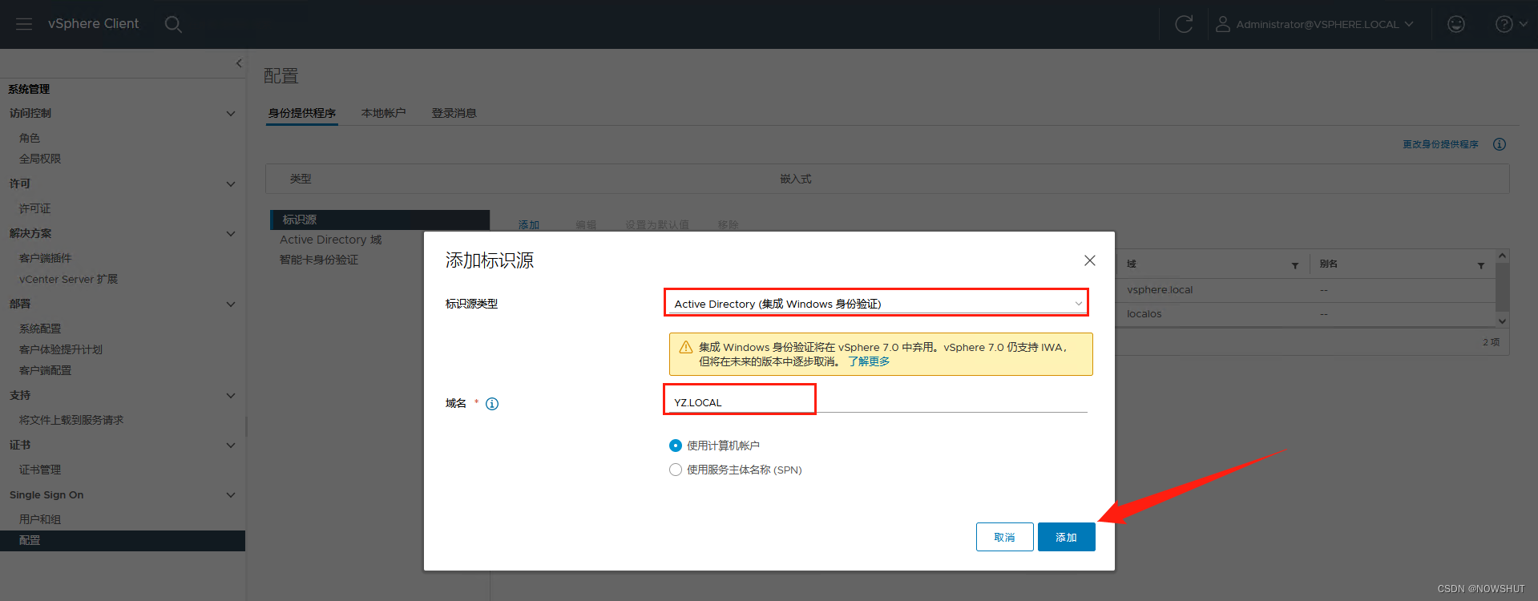Viewport: 1538px width, 601px height.
Task: Click the 移除 action above table
Action: coord(729,224)
